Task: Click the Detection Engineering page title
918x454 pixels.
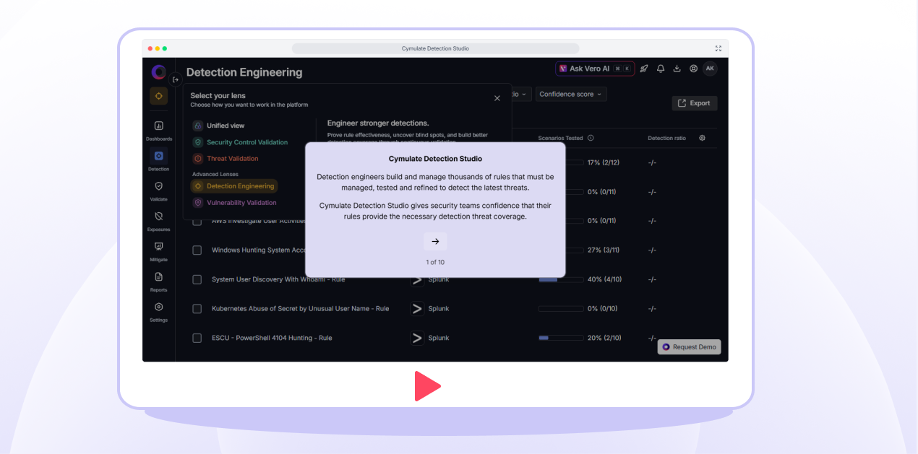Action: (x=244, y=72)
